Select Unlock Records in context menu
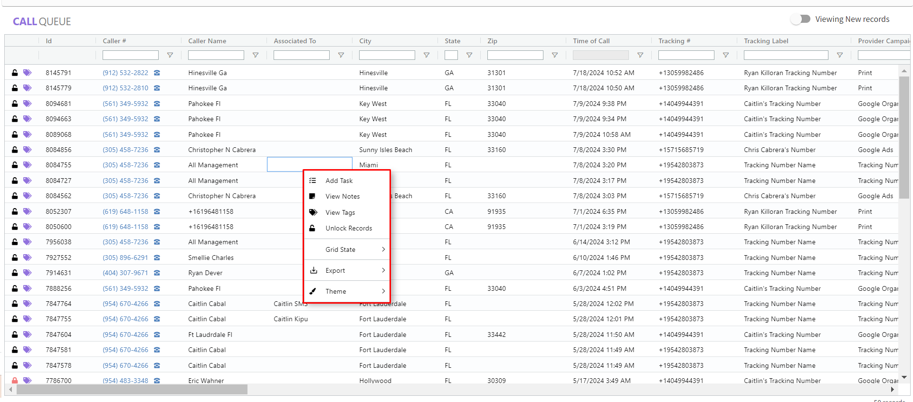Screen dimensions: 913x402 [349, 228]
